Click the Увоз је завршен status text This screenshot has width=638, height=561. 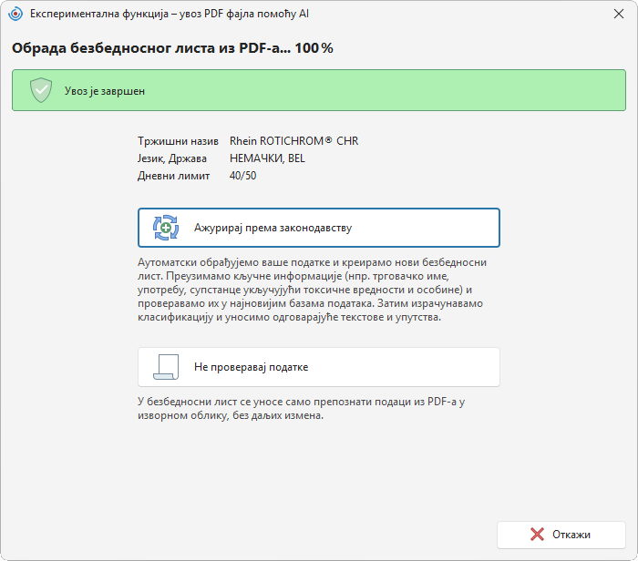(x=105, y=91)
